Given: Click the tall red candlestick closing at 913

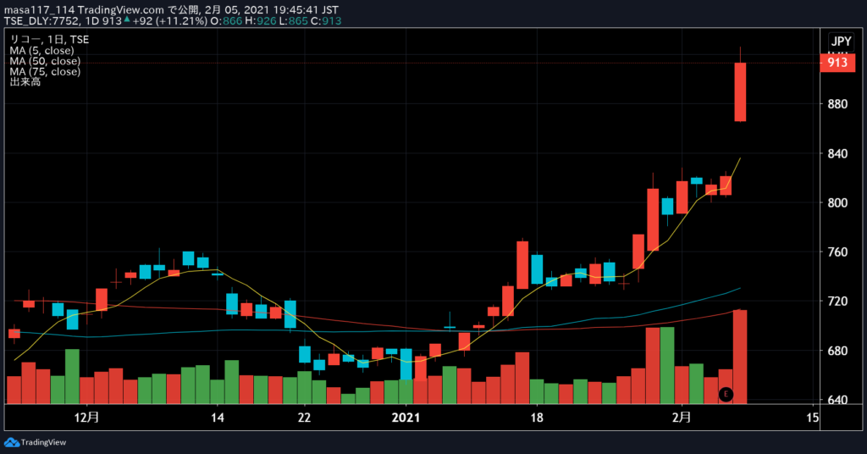Looking at the screenshot, I should [740, 91].
